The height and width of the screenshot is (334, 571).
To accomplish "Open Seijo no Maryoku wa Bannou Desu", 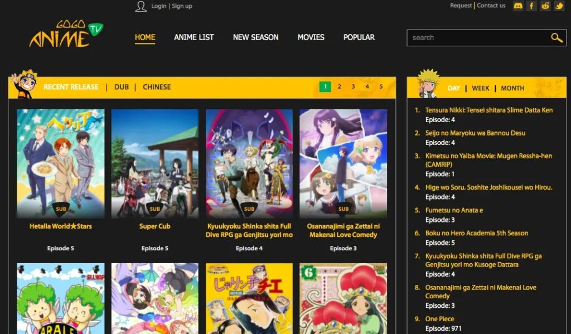I will coord(475,133).
